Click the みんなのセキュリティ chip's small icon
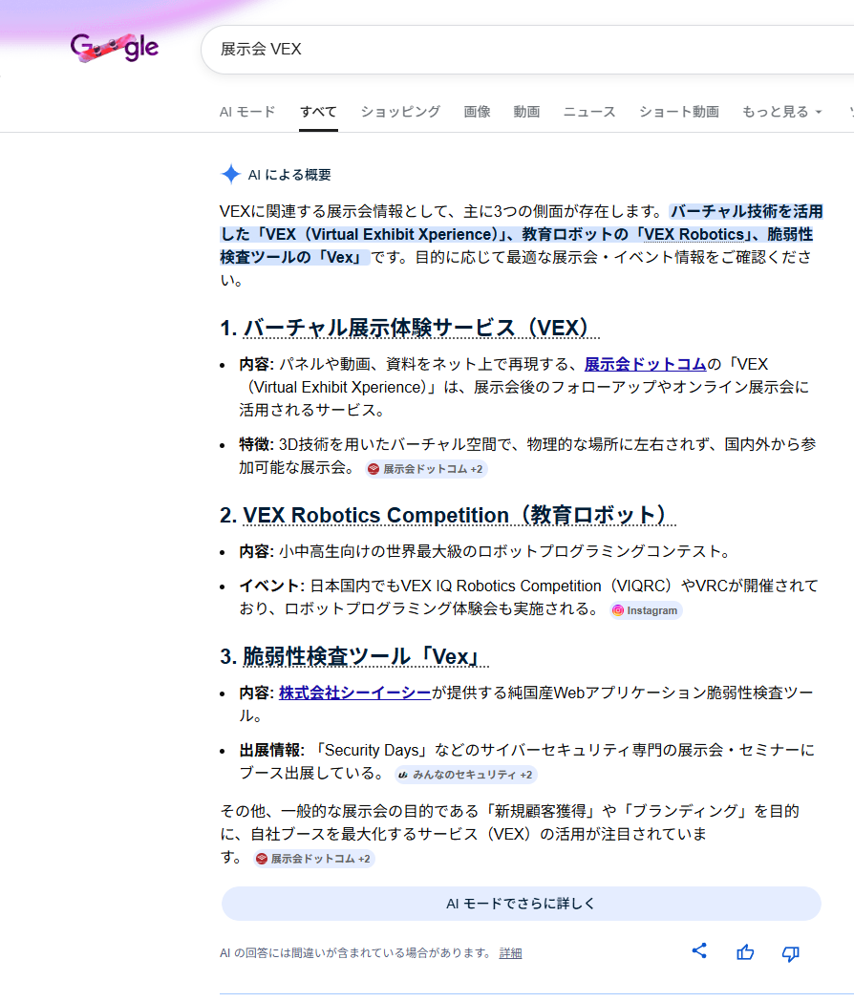 [403, 775]
